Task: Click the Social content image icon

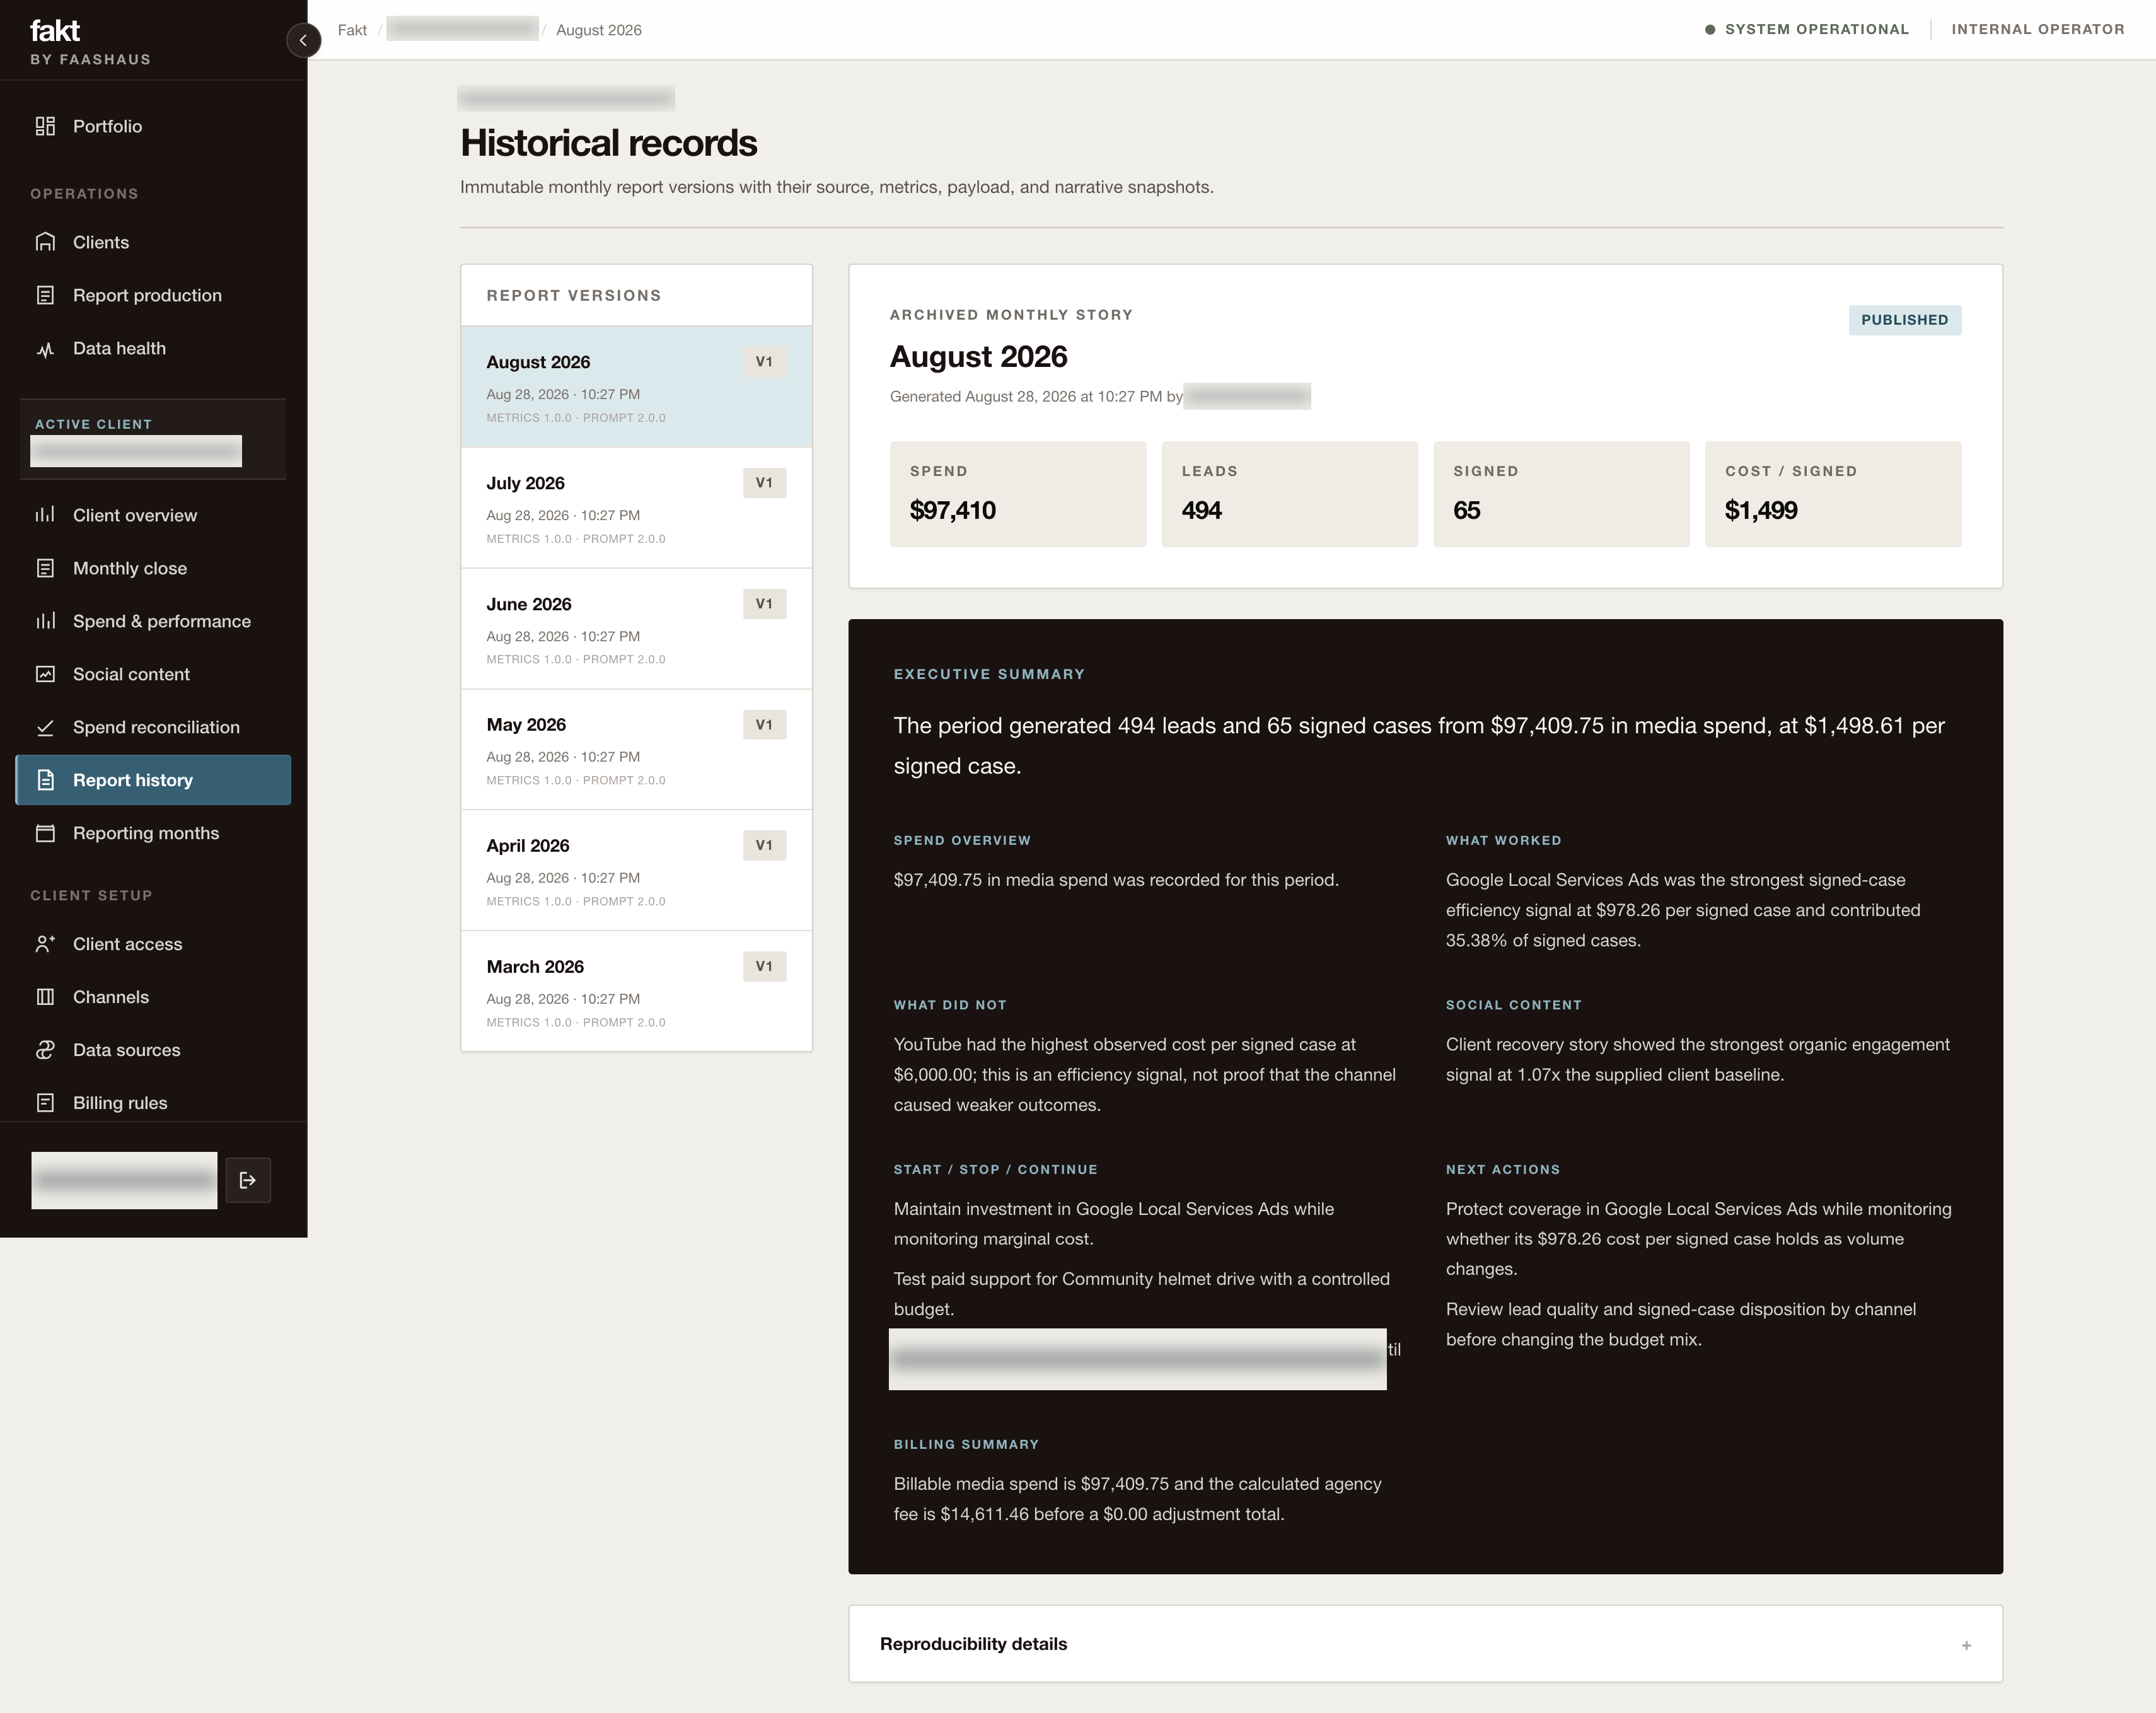Action: (x=45, y=674)
